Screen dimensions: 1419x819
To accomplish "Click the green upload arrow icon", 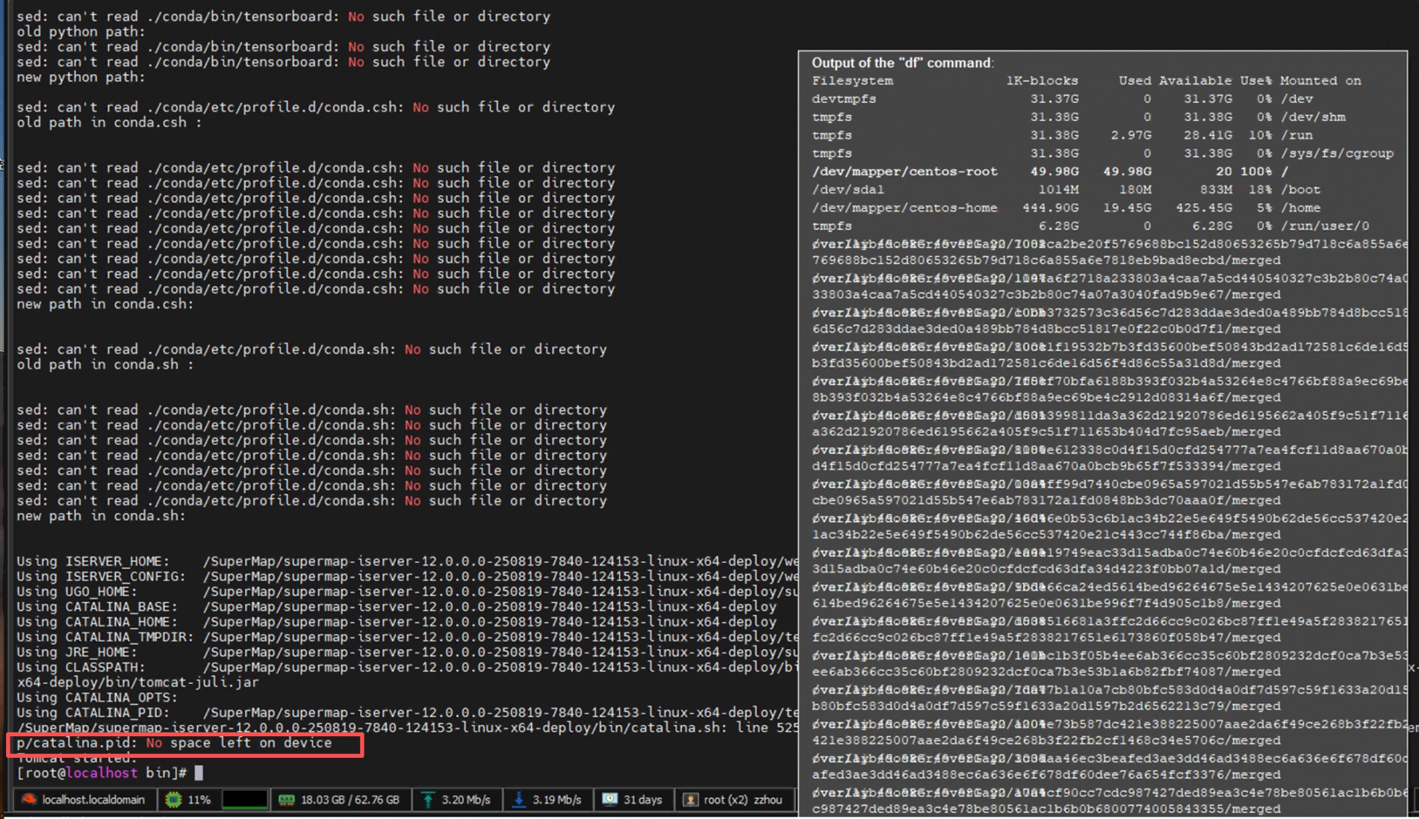I will click(428, 800).
